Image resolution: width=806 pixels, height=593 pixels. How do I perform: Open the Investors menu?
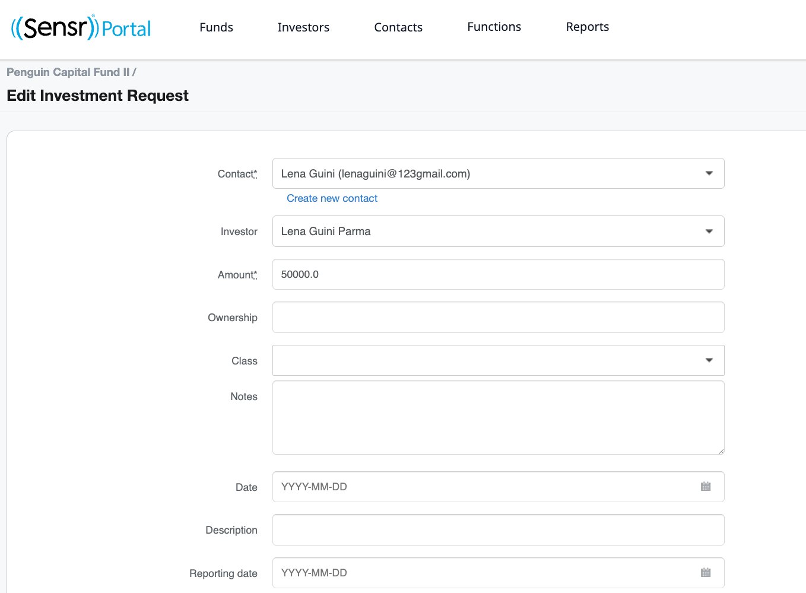click(x=303, y=27)
